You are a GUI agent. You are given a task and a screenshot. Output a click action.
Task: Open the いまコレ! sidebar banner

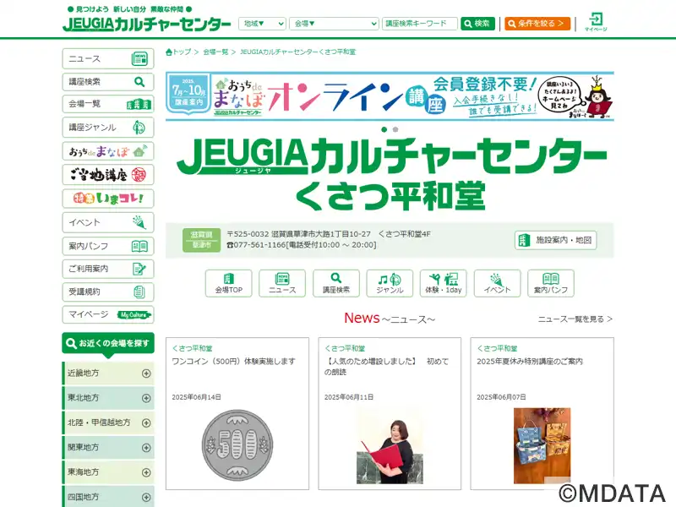click(108, 199)
